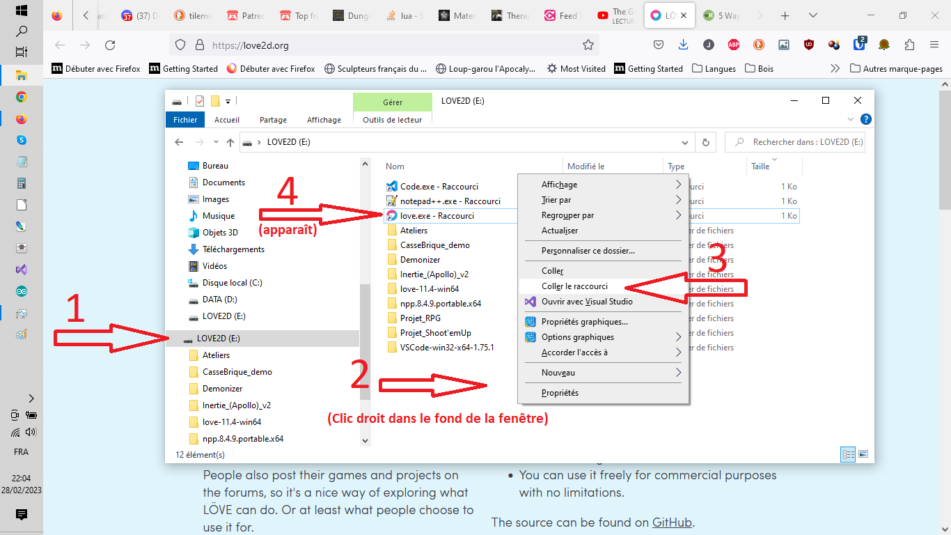
Task: Select Actualiser in the context menu
Action: pyautogui.click(x=603, y=231)
